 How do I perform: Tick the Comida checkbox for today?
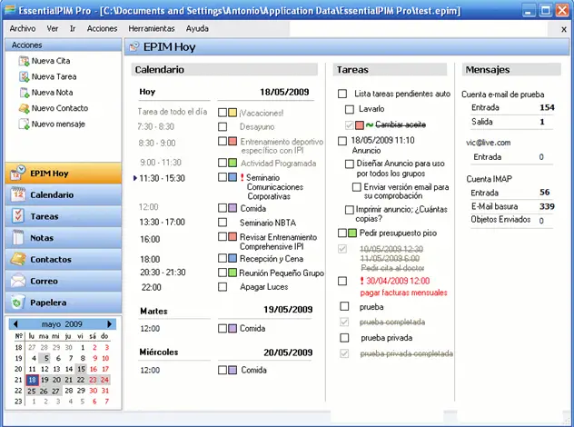(223, 208)
